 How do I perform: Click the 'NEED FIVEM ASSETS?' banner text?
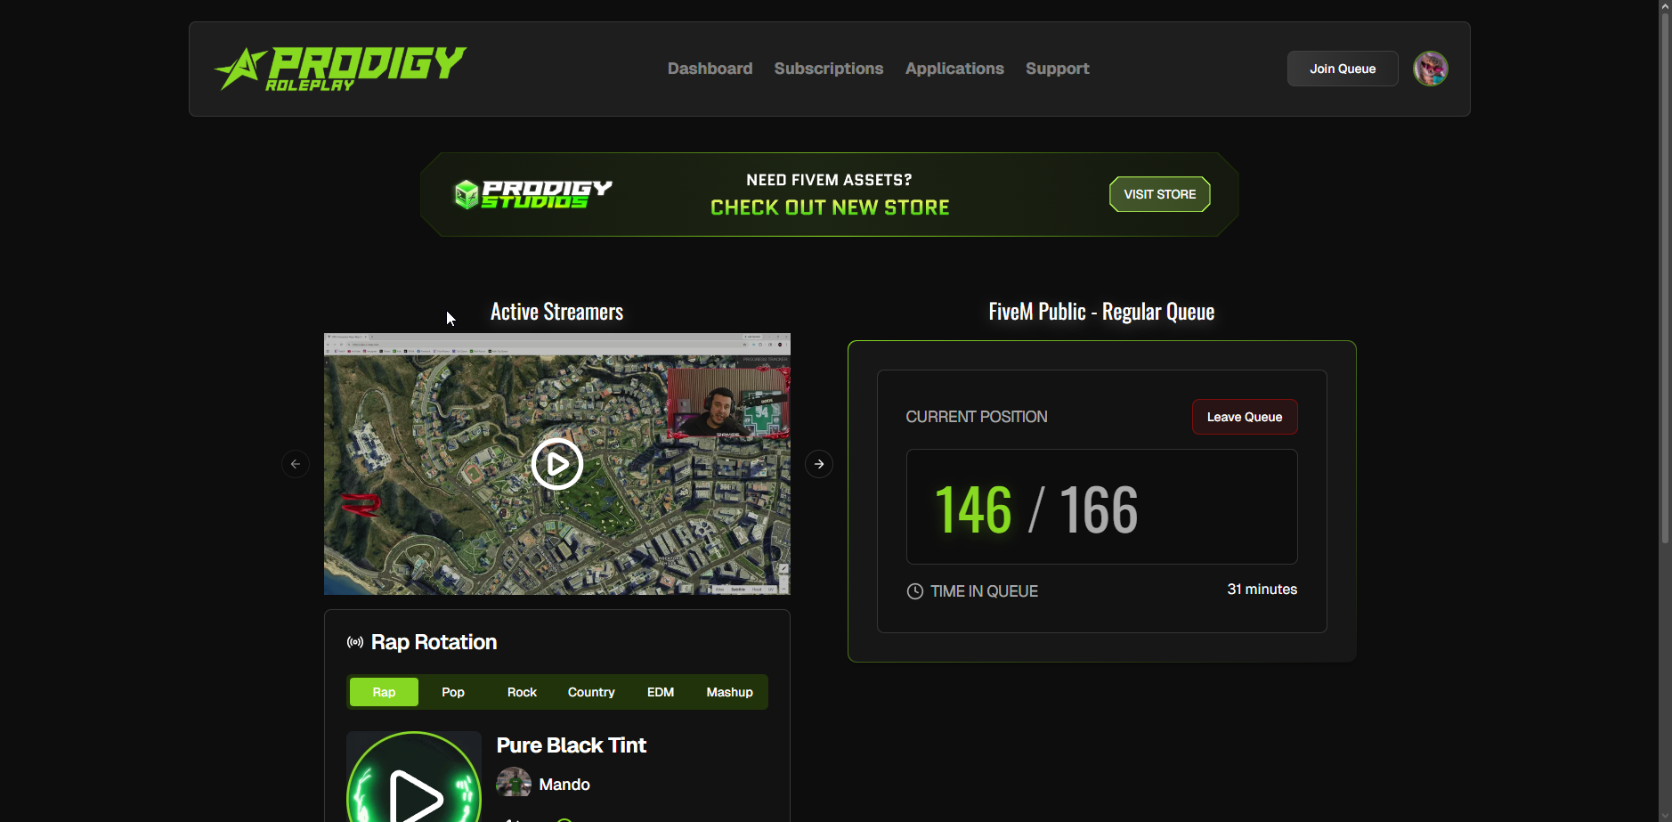pyautogui.click(x=830, y=180)
